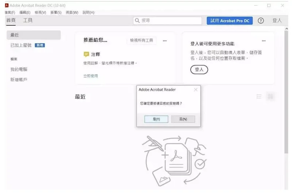The height and width of the screenshot is (193, 292).
Task: Decline repair with 否(N)
Action: click(x=183, y=119)
